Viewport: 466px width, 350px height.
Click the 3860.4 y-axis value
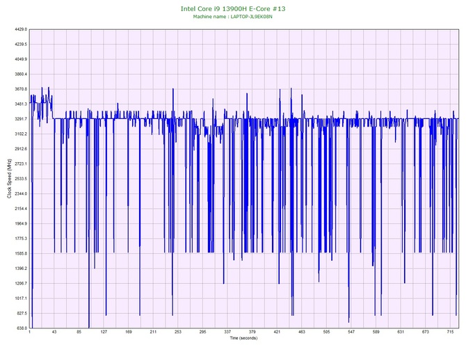(21, 74)
